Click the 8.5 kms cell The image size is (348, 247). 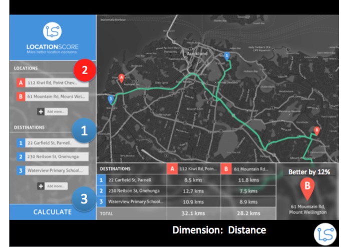click(193, 180)
